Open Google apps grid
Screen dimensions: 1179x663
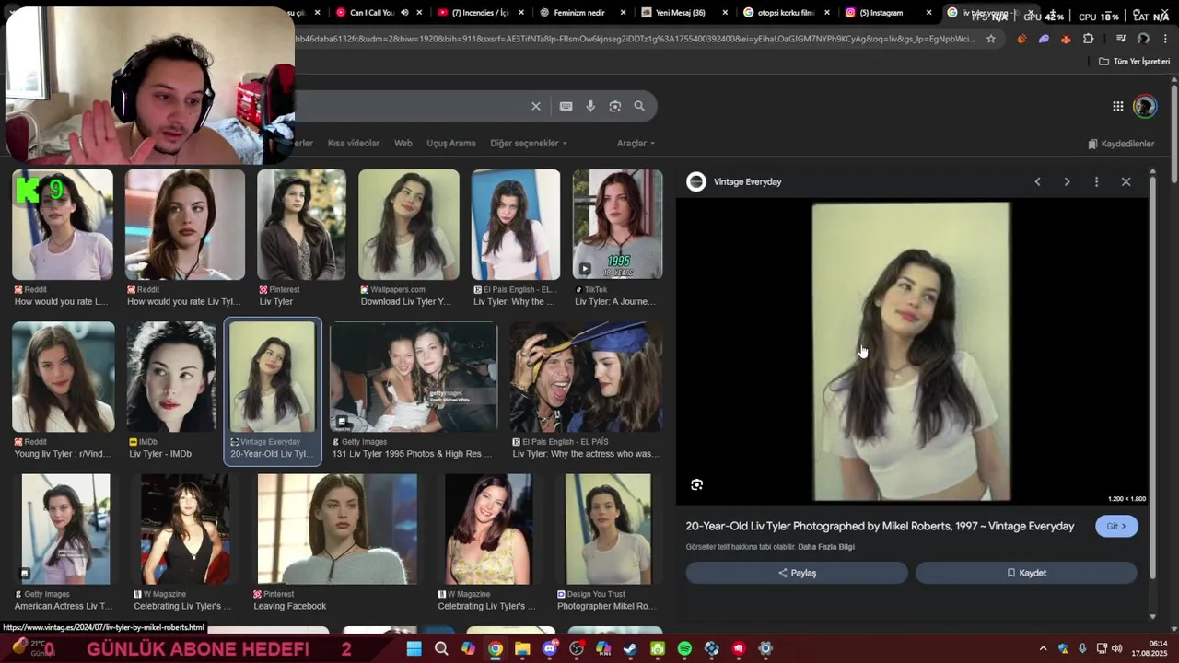click(1117, 106)
